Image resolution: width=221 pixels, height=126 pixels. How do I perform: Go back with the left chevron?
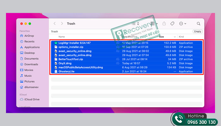(55, 24)
